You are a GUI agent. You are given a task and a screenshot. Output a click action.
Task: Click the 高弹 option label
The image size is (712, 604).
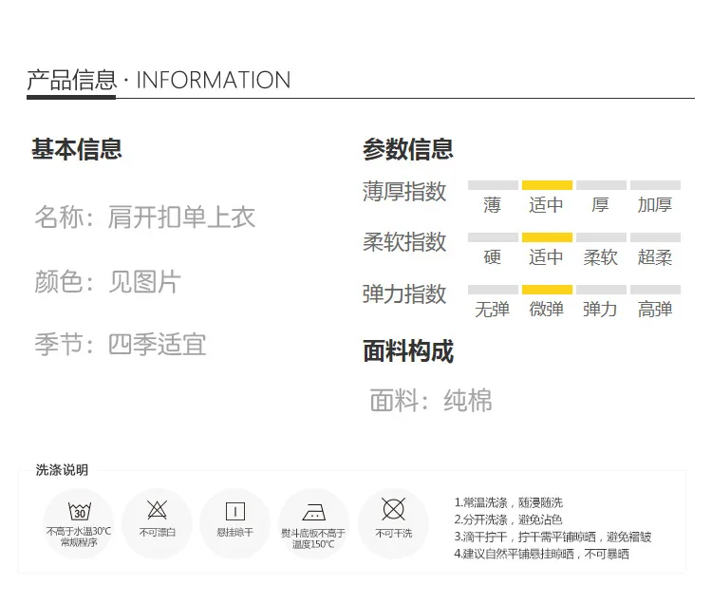click(x=655, y=310)
